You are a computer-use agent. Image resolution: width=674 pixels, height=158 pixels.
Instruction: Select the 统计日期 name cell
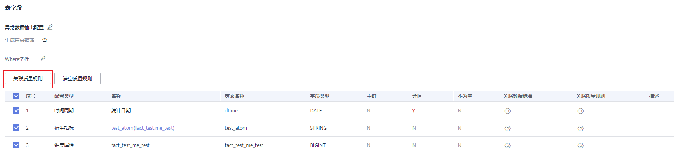click(x=121, y=111)
